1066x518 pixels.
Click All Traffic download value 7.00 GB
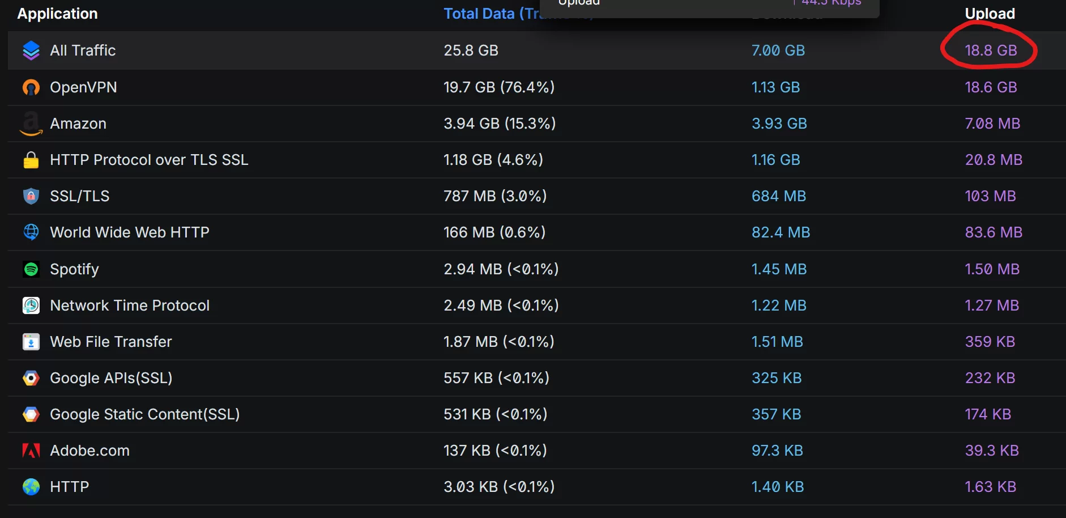778,50
